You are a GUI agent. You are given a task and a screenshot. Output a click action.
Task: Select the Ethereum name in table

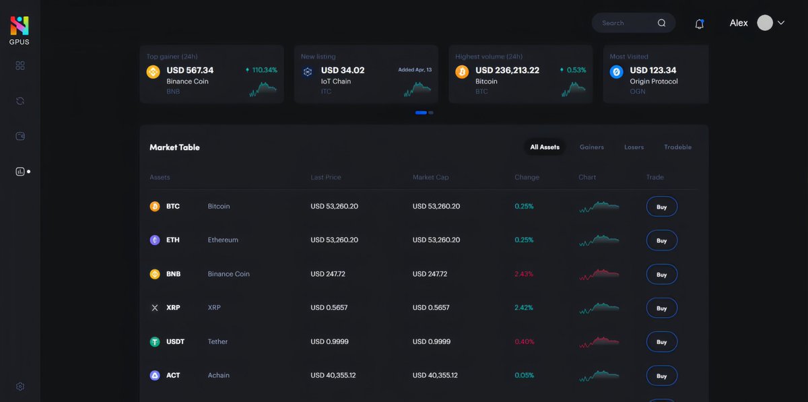[223, 240]
